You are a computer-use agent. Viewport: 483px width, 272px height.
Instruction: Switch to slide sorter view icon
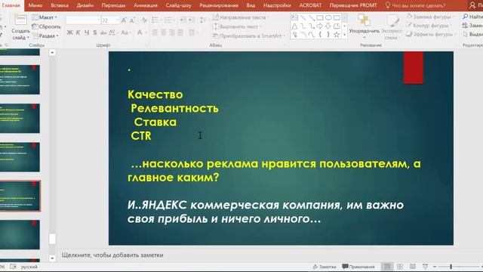(400, 267)
